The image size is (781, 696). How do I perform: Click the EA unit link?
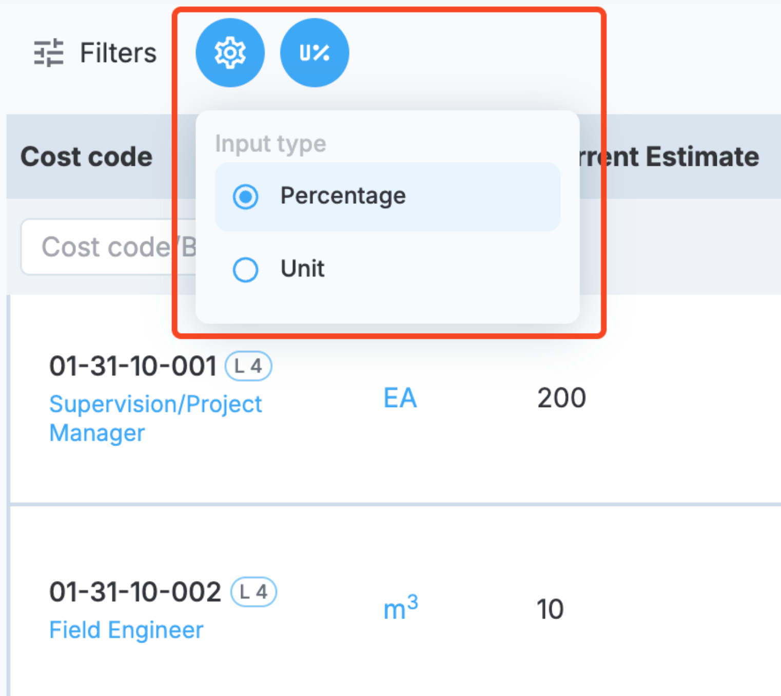point(400,398)
